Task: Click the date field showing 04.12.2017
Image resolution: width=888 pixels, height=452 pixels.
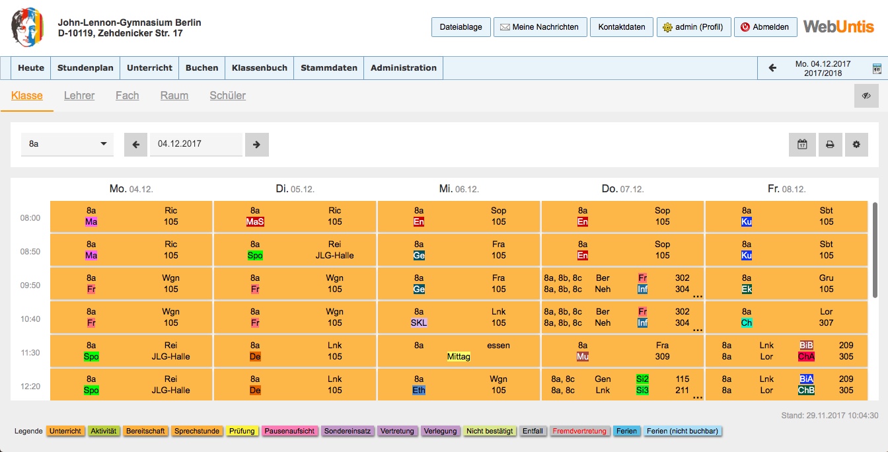Action: tap(196, 144)
